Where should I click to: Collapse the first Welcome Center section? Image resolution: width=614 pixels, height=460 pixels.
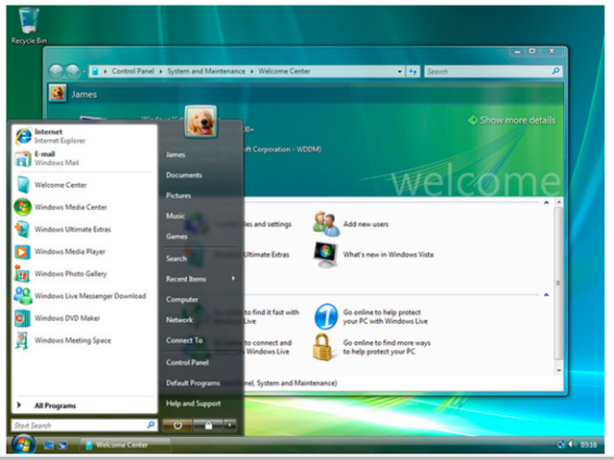point(546,202)
